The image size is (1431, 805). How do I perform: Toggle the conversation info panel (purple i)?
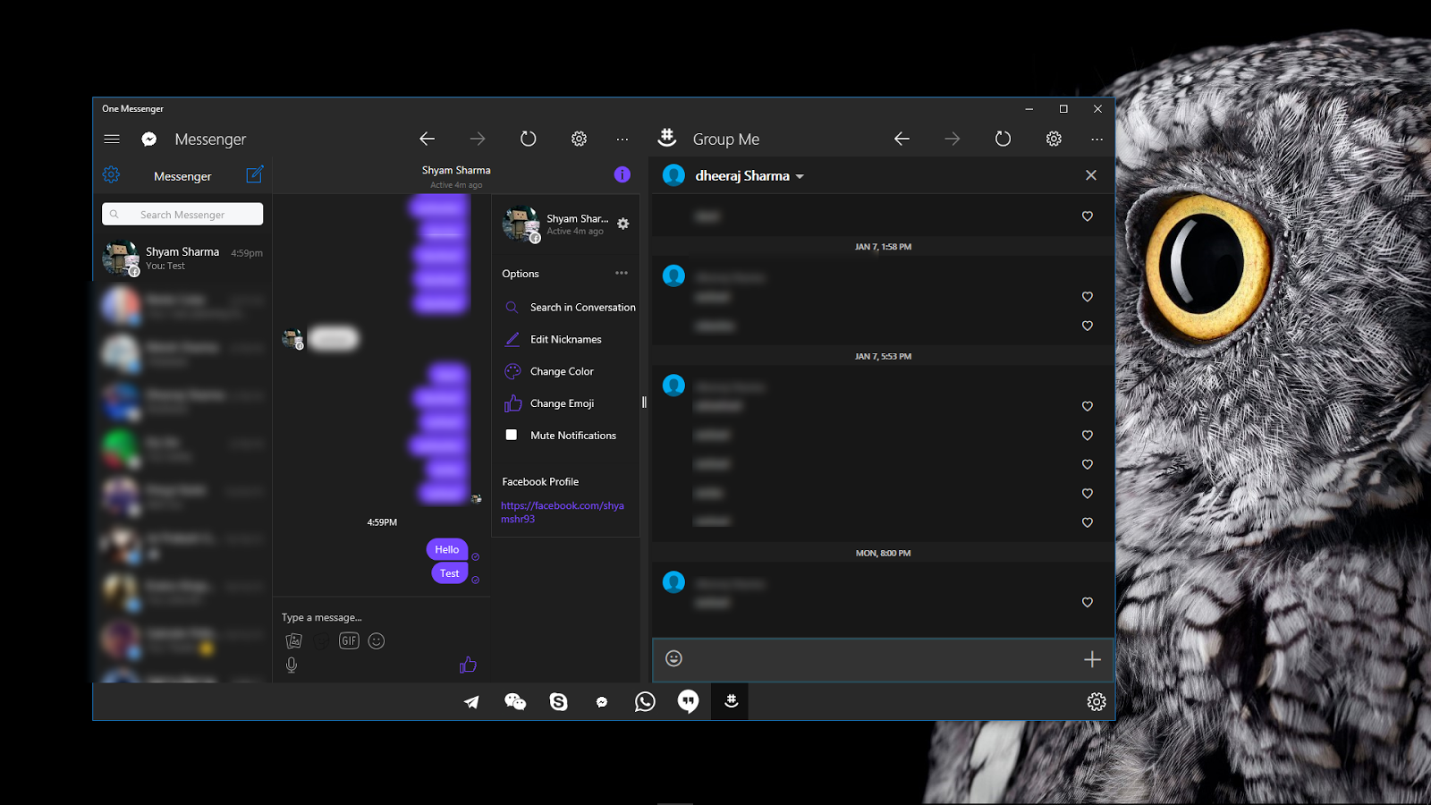[x=622, y=174]
